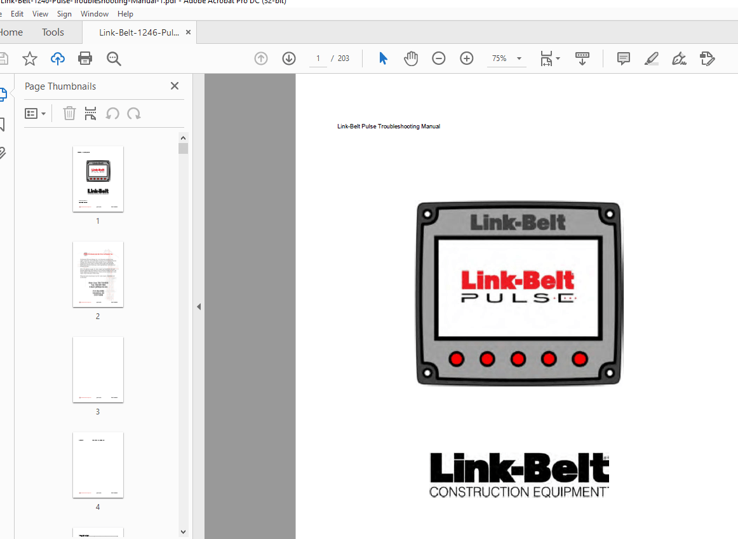Open the Sign menu
The image size is (738, 539).
64,13
